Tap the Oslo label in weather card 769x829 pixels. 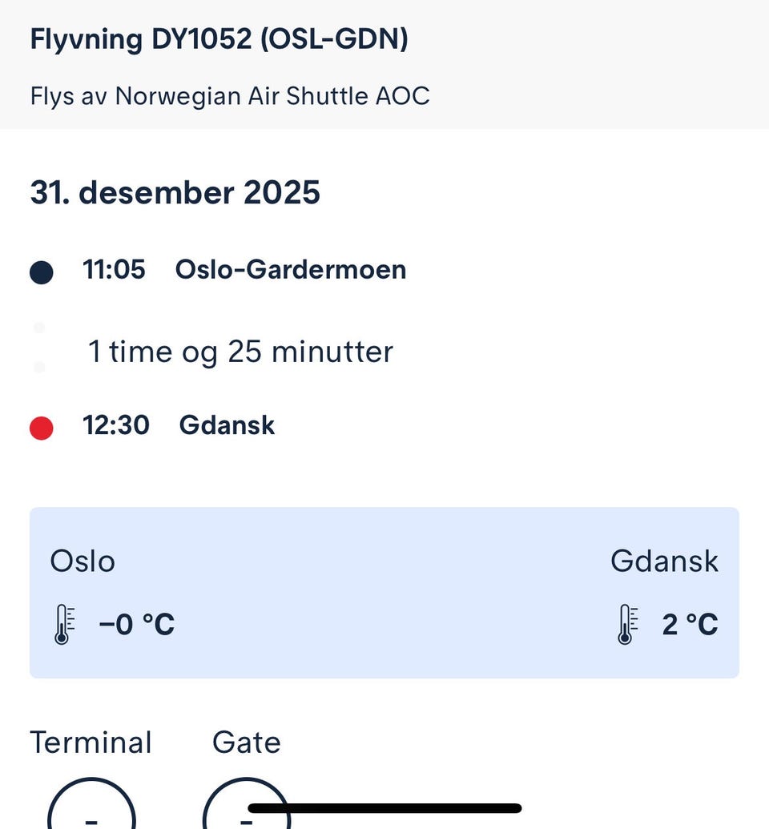(x=83, y=561)
